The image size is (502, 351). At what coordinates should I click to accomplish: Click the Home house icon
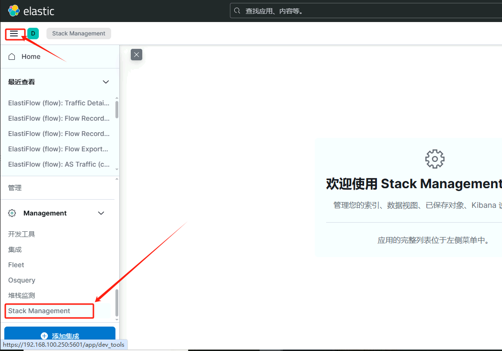(x=12, y=57)
